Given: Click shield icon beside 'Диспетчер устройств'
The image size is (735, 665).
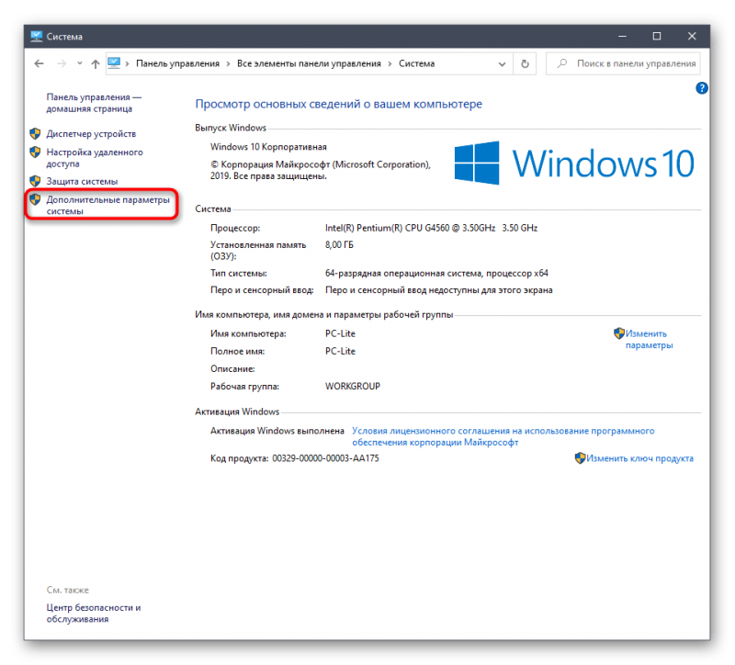Looking at the screenshot, I should [35, 133].
